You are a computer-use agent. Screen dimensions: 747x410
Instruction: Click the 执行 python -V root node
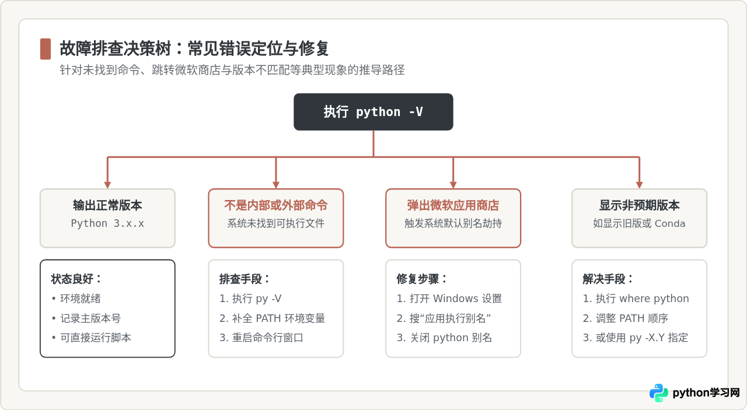pyautogui.click(x=373, y=112)
